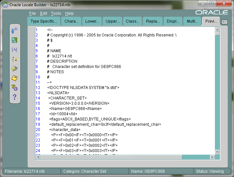Click the yellow floppy disk save icon
Screen dimensions: 234x177
[x=14, y=78]
